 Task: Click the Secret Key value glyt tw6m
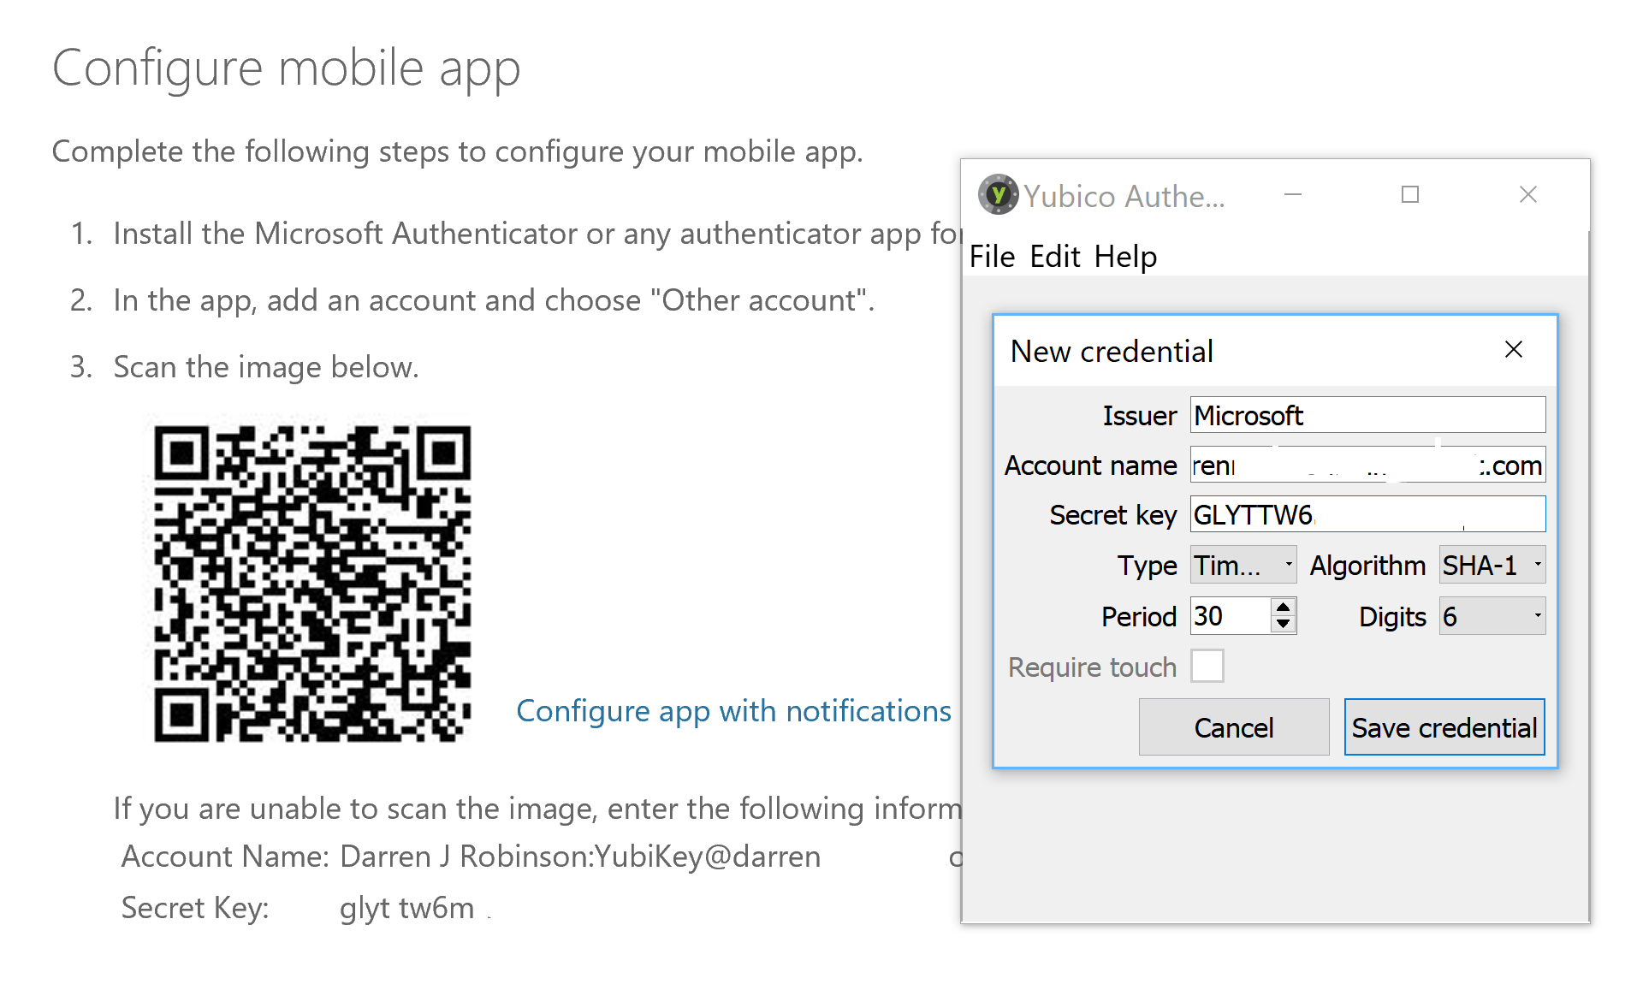pyautogui.click(x=406, y=908)
